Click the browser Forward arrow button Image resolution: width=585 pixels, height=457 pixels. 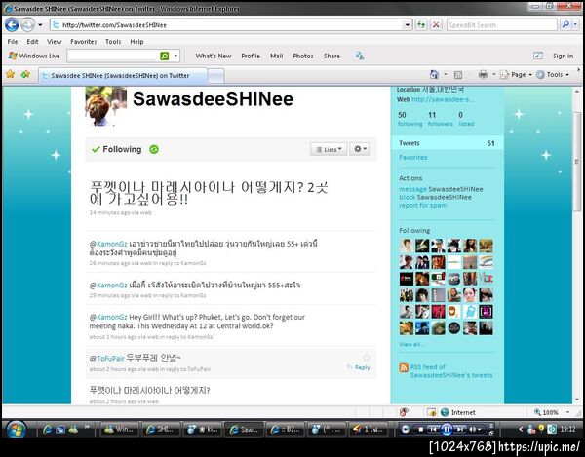pyautogui.click(x=27, y=25)
